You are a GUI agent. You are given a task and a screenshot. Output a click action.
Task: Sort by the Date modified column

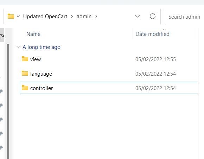[x=152, y=34]
